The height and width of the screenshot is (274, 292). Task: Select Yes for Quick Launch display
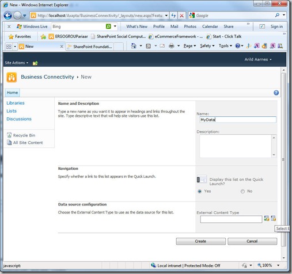click(x=200, y=191)
